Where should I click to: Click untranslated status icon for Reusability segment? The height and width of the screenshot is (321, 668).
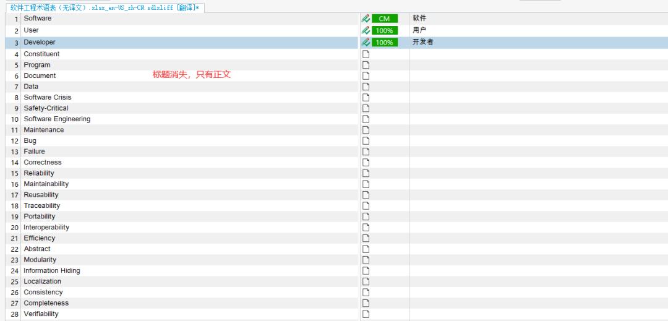pos(366,195)
